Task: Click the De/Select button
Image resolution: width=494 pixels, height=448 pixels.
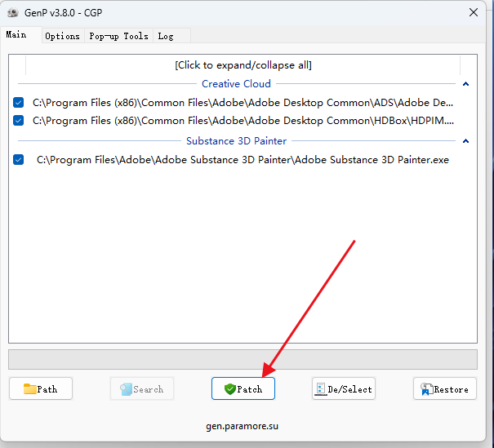Action: tap(344, 388)
